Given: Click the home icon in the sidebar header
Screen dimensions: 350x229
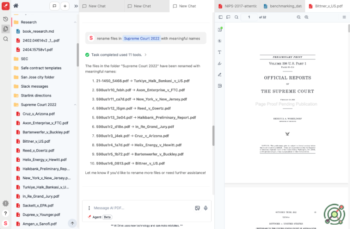Looking at the screenshot, I should click(x=16, y=6).
